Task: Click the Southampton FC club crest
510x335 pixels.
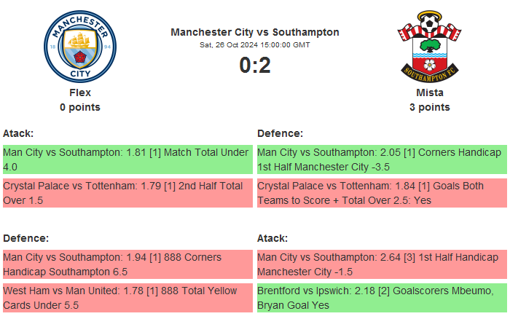Action: coord(429,46)
